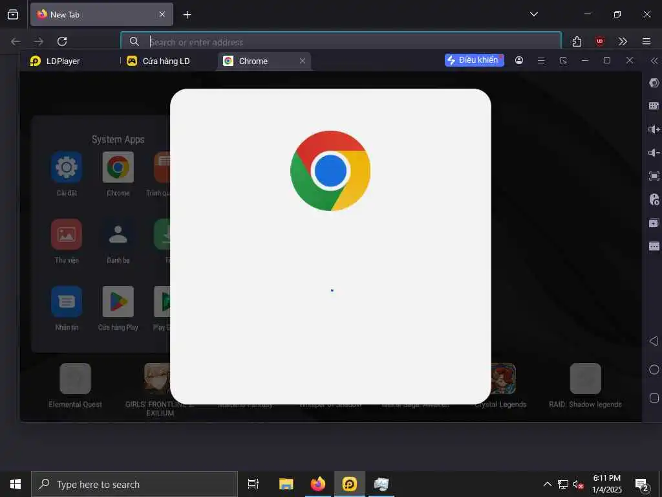This screenshot has height=497, width=662.
Task: Open File Explorer from the taskbar
Action: [286, 484]
